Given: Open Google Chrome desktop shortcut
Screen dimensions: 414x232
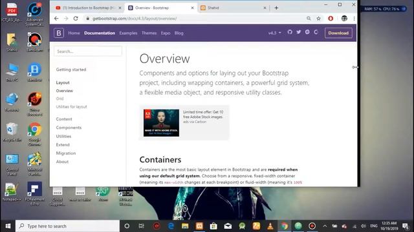Looking at the screenshot, I should click(x=34, y=134).
